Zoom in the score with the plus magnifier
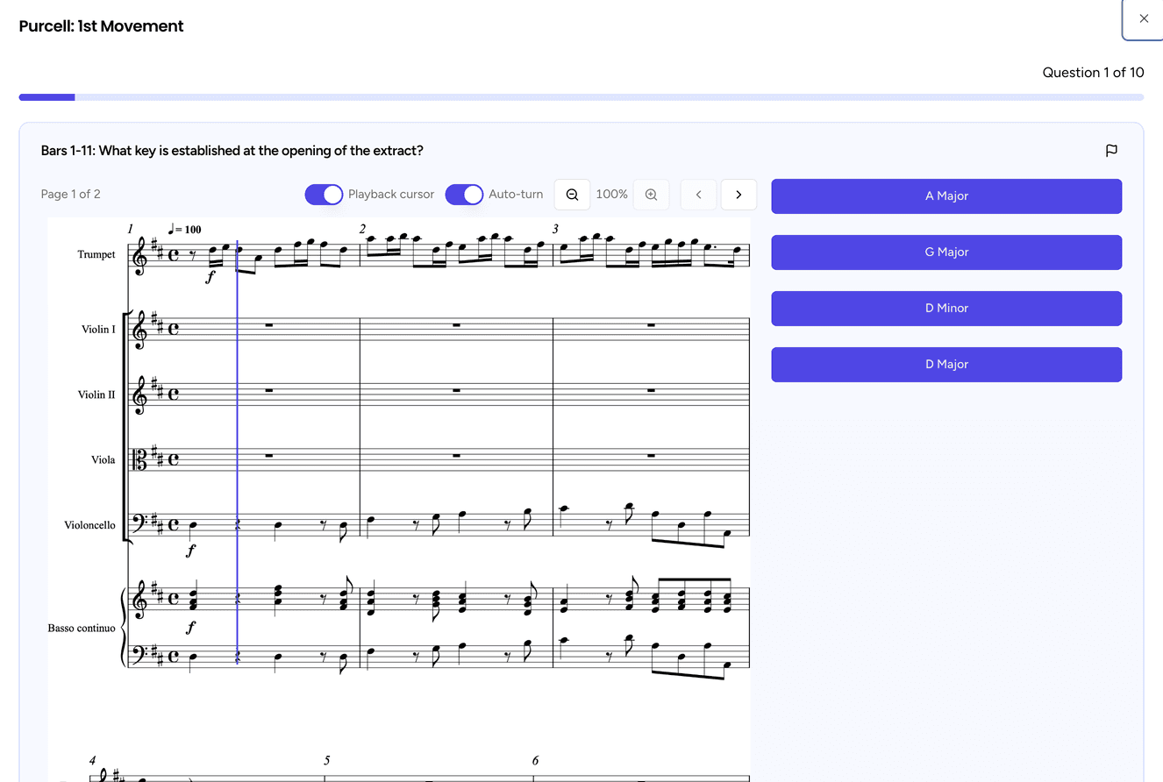 coord(651,195)
